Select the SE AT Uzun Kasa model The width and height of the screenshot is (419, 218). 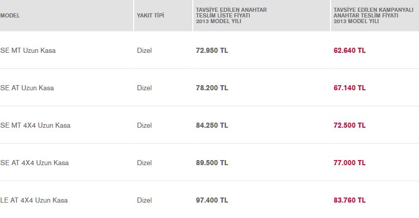coord(27,88)
